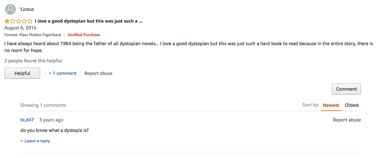
Task: Report abuse on bLd47's comment
Action: (347, 120)
